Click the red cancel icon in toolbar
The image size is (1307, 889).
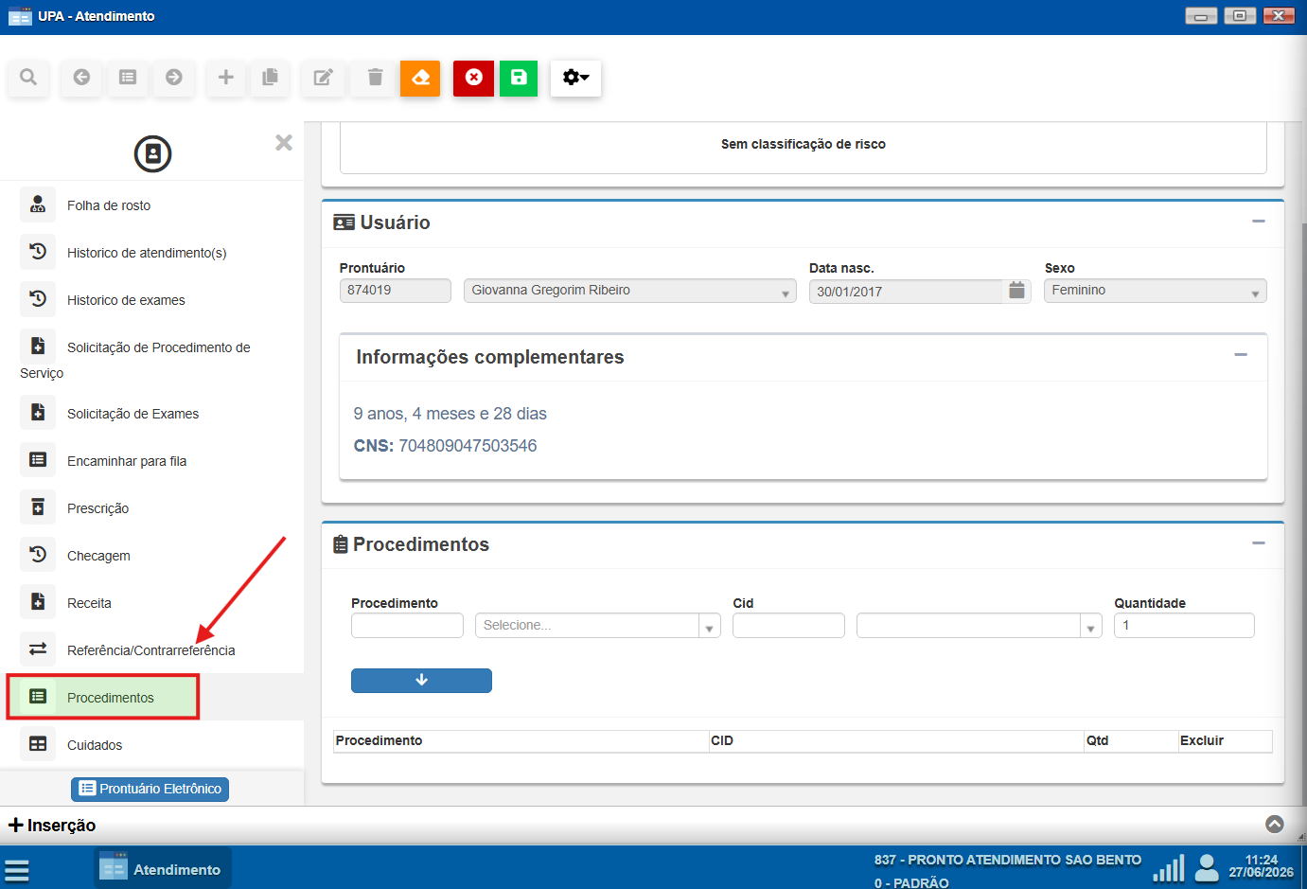(x=473, y=78)
